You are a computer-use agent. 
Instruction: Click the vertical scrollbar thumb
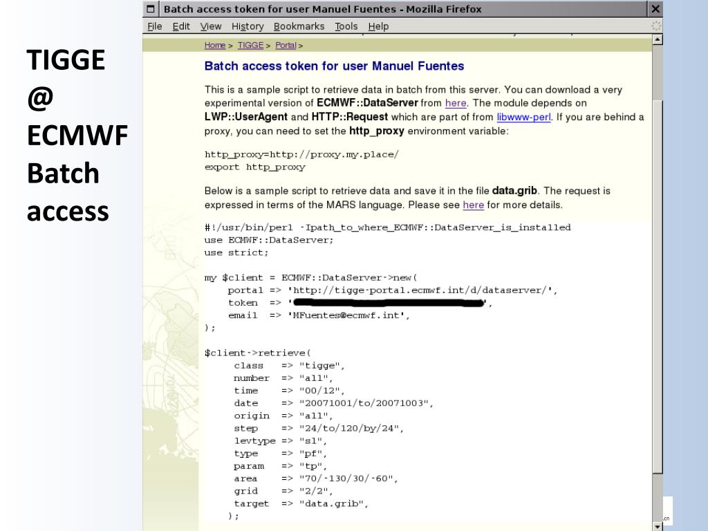coord(658,287)
